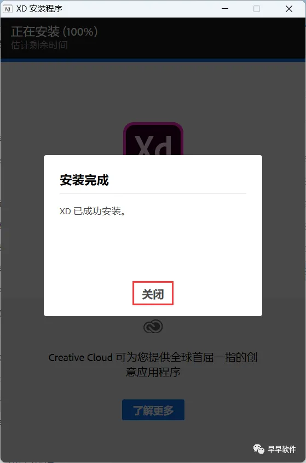The height and width of the screenshot is (463, 306).
Task: Click the XD 已成功安装 message text
Action: 93,211
